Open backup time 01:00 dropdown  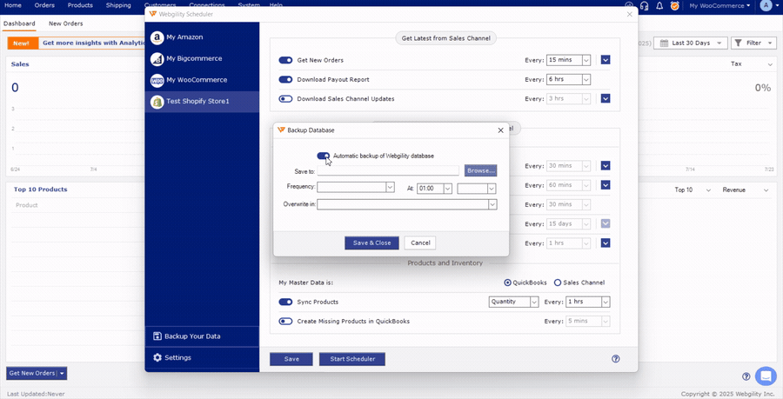click(x=434, y=189)
